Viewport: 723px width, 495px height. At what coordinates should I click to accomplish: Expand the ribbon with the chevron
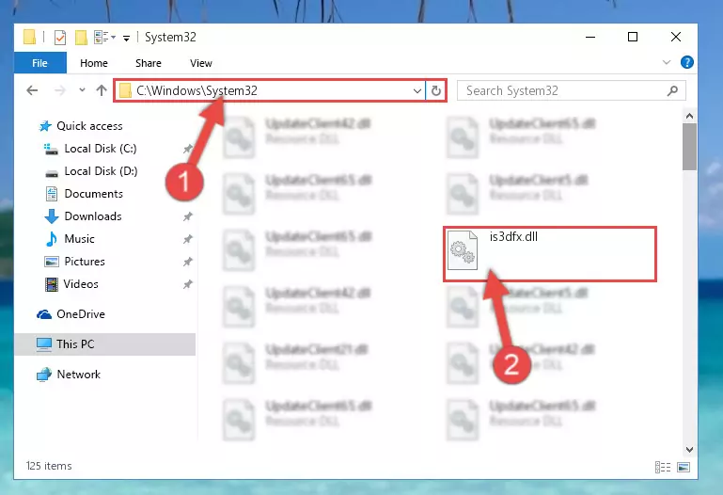tap(667, 62)
